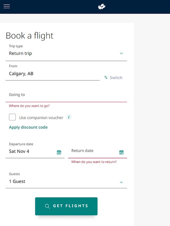Screen dimensions: 170x226
Task: Click the 'Switch' text label
Action: (116, 78)
